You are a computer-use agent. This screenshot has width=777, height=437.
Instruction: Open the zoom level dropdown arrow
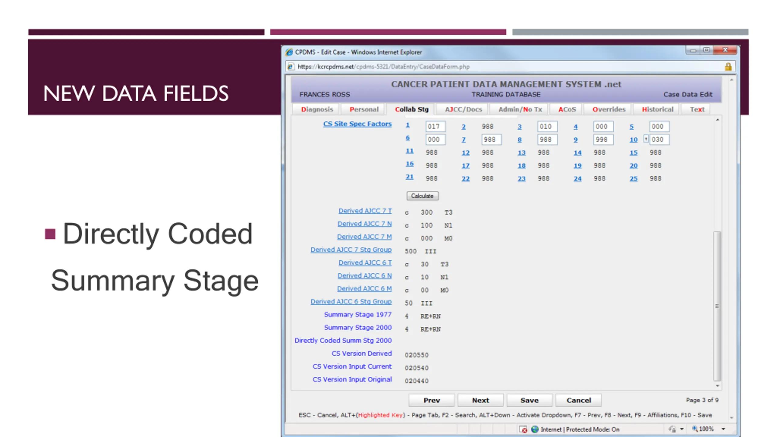pyautogui.click(x=724, y=429)
